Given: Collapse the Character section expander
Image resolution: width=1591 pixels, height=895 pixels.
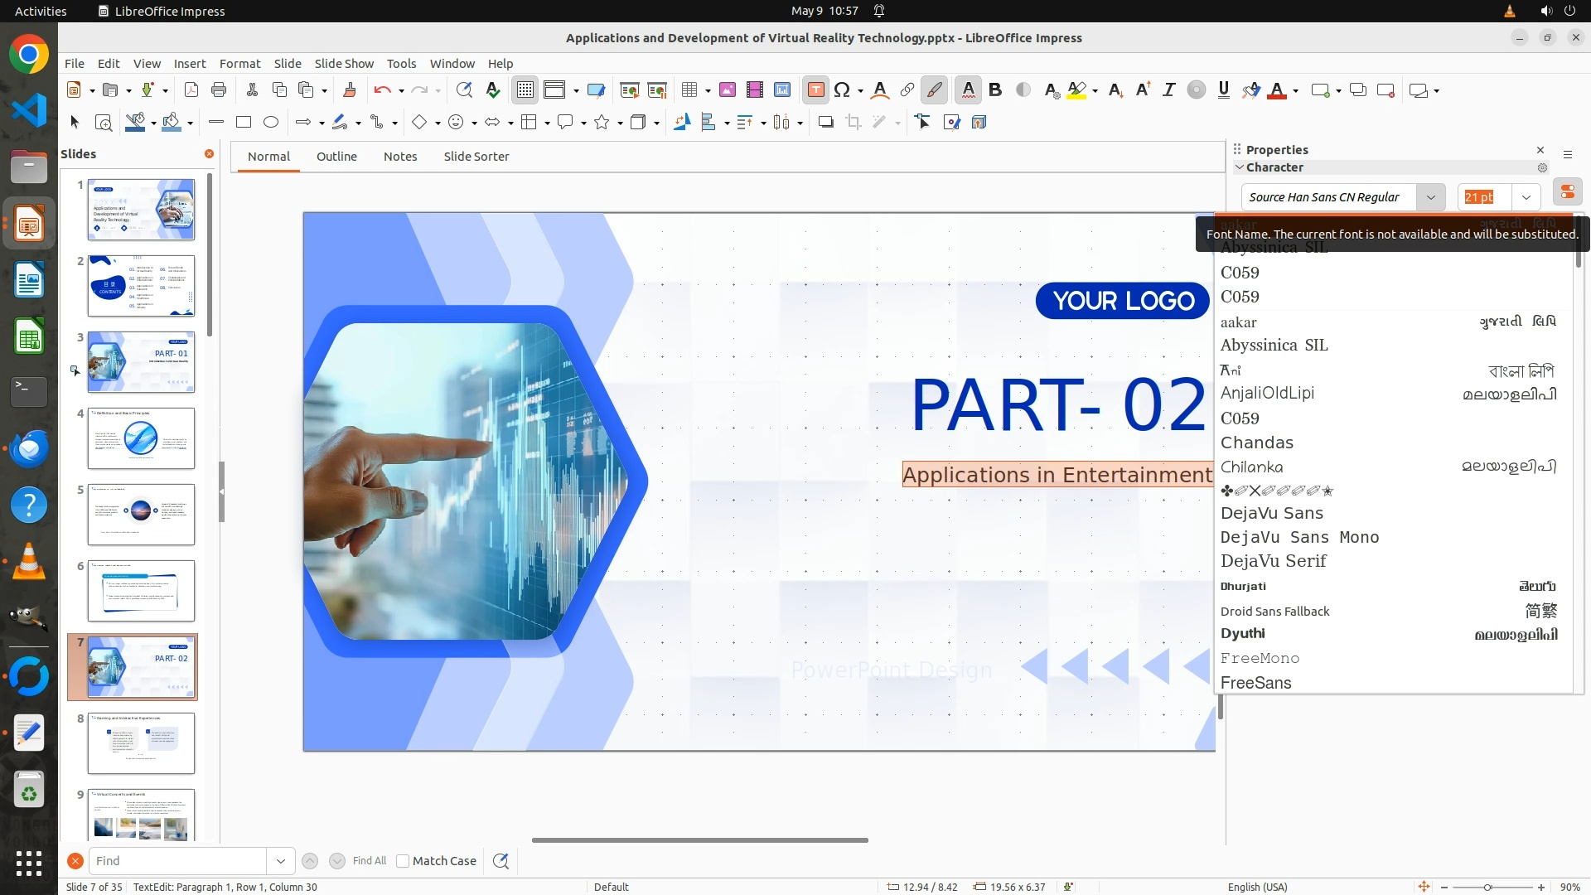Looking at the screenshot, I should (x=1240, y=167).
